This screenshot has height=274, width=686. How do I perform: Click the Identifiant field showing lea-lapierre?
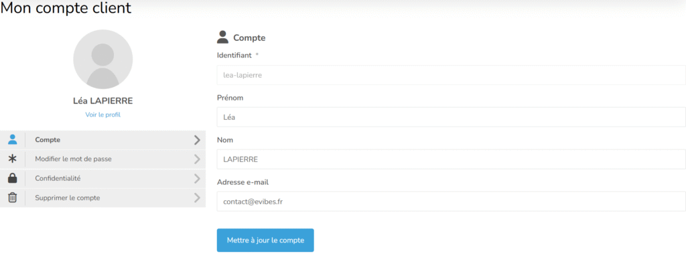coord(451,75)
